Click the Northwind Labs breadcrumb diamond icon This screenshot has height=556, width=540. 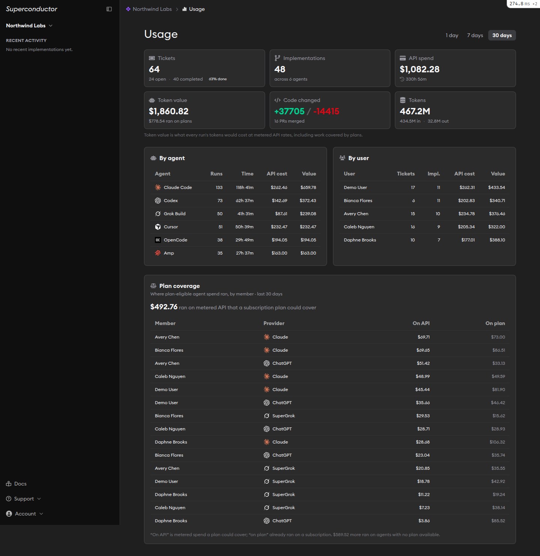coord(128,9)
